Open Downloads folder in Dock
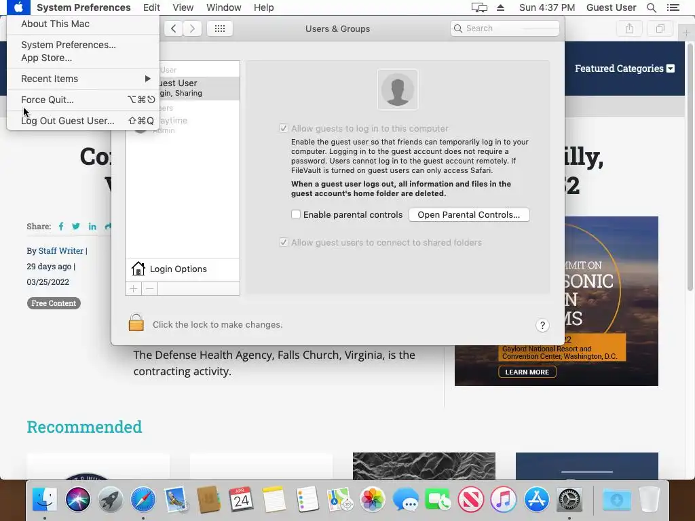The height and width of the screenshot is (521, 695). tap(616, 499)
